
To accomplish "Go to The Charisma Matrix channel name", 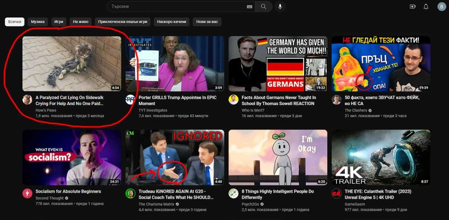I will 157,204.
